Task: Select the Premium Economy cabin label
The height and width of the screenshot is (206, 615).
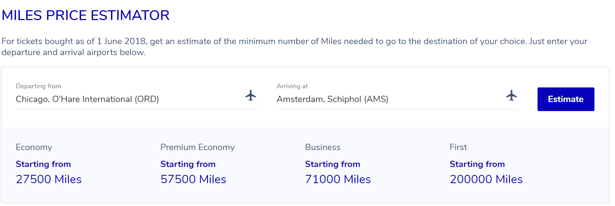Action: [198, 147]
